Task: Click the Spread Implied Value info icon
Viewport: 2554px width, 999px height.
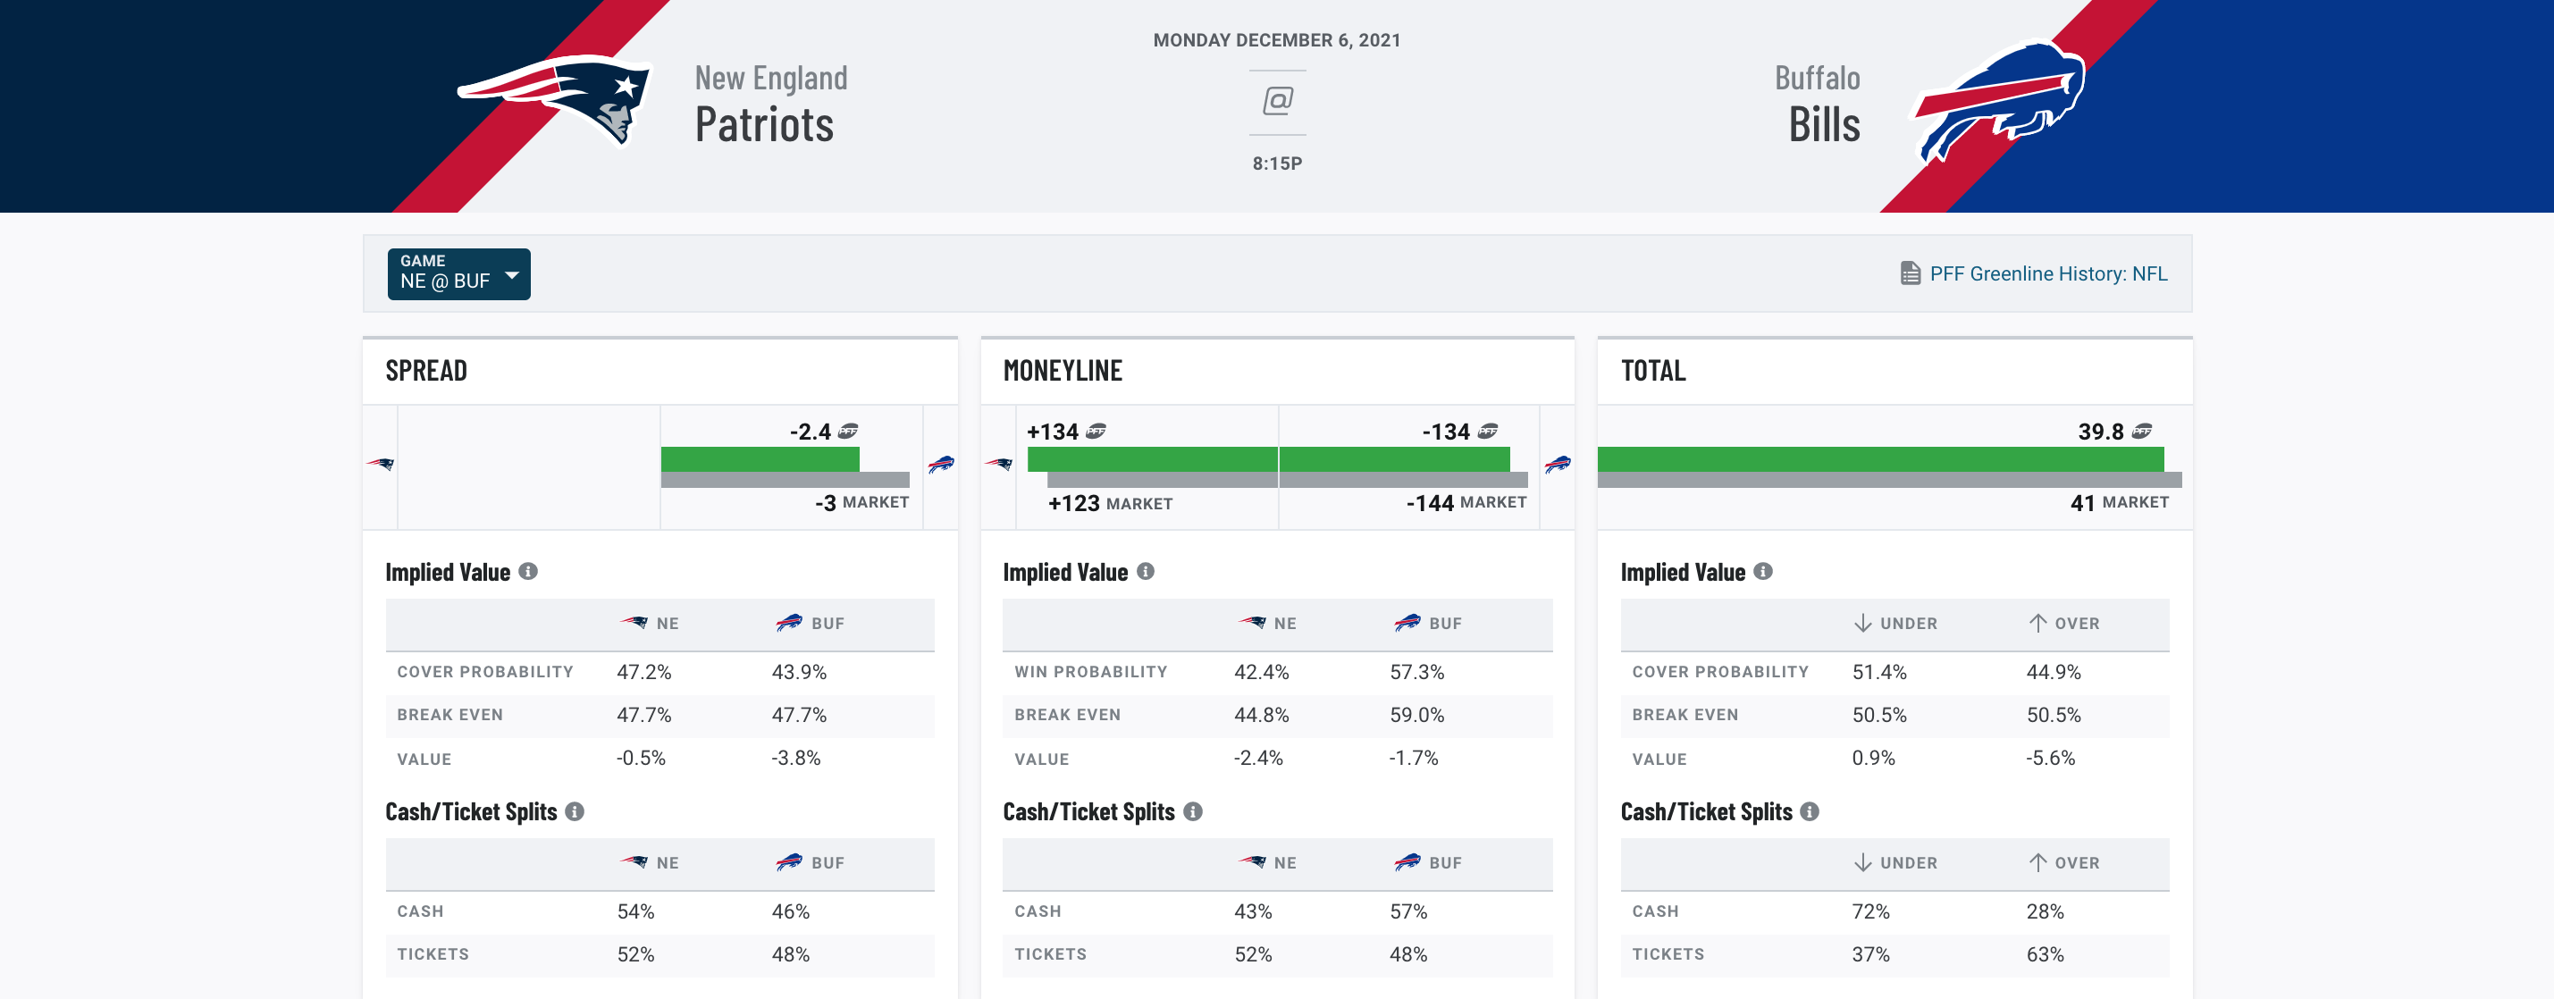Action: coord(528,571)
